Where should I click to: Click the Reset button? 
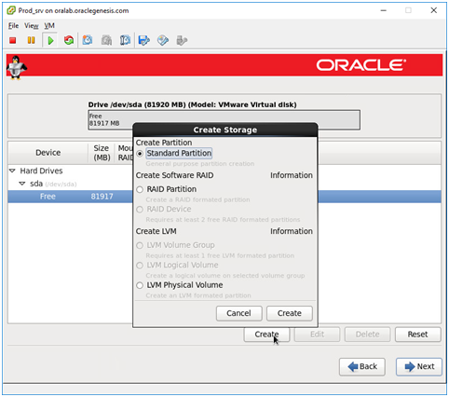point(417,335)
